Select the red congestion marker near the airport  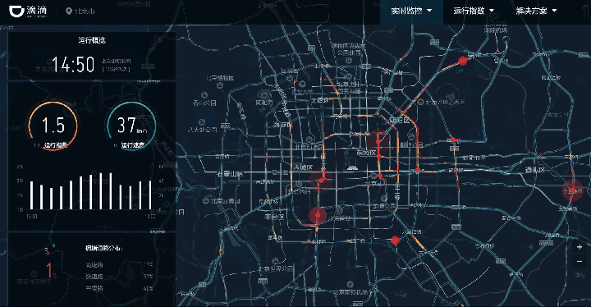(462, 61)
